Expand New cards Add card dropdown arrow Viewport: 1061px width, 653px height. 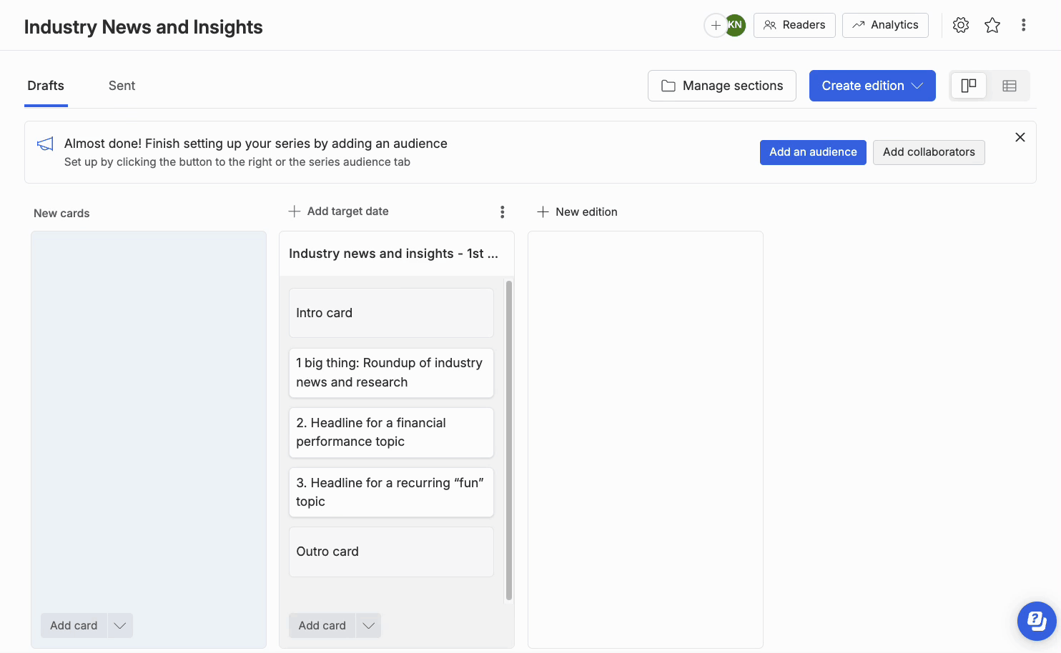point(120,625)
